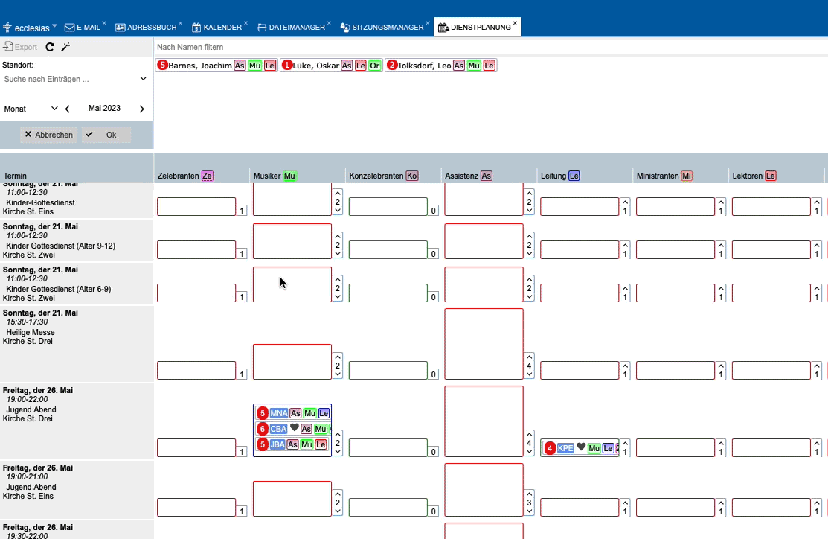The width and height of the screenshot is (828, 539).
Task: Click the heart icon next to KPE
Action: 581,447
